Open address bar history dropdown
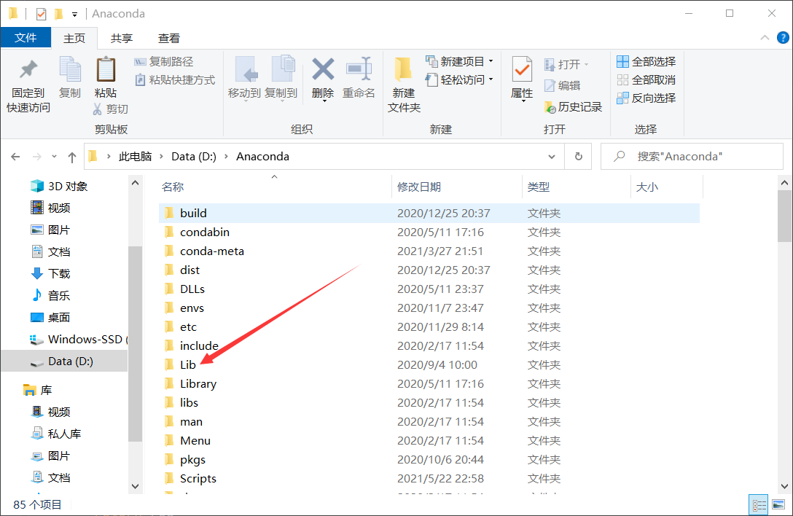Viewport: 793px width, 516px height. 551,157
